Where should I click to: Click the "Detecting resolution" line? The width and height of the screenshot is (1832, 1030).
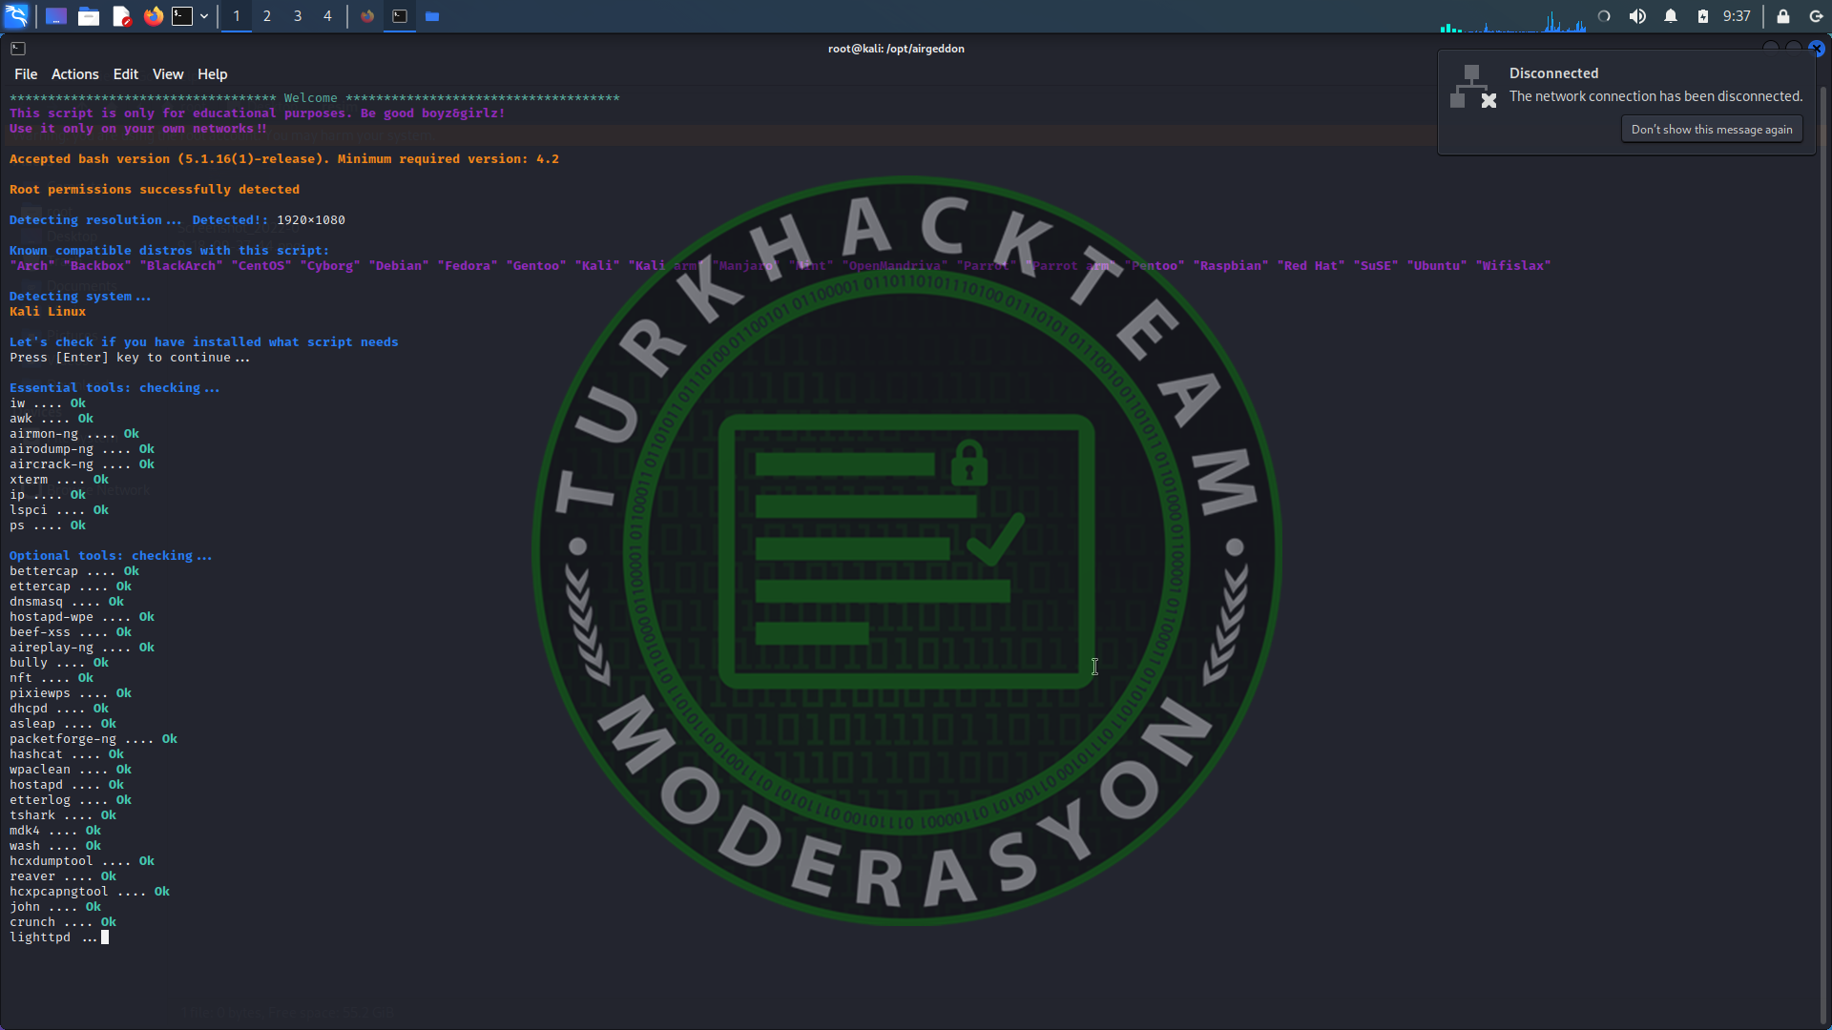[x=177, y=220]
